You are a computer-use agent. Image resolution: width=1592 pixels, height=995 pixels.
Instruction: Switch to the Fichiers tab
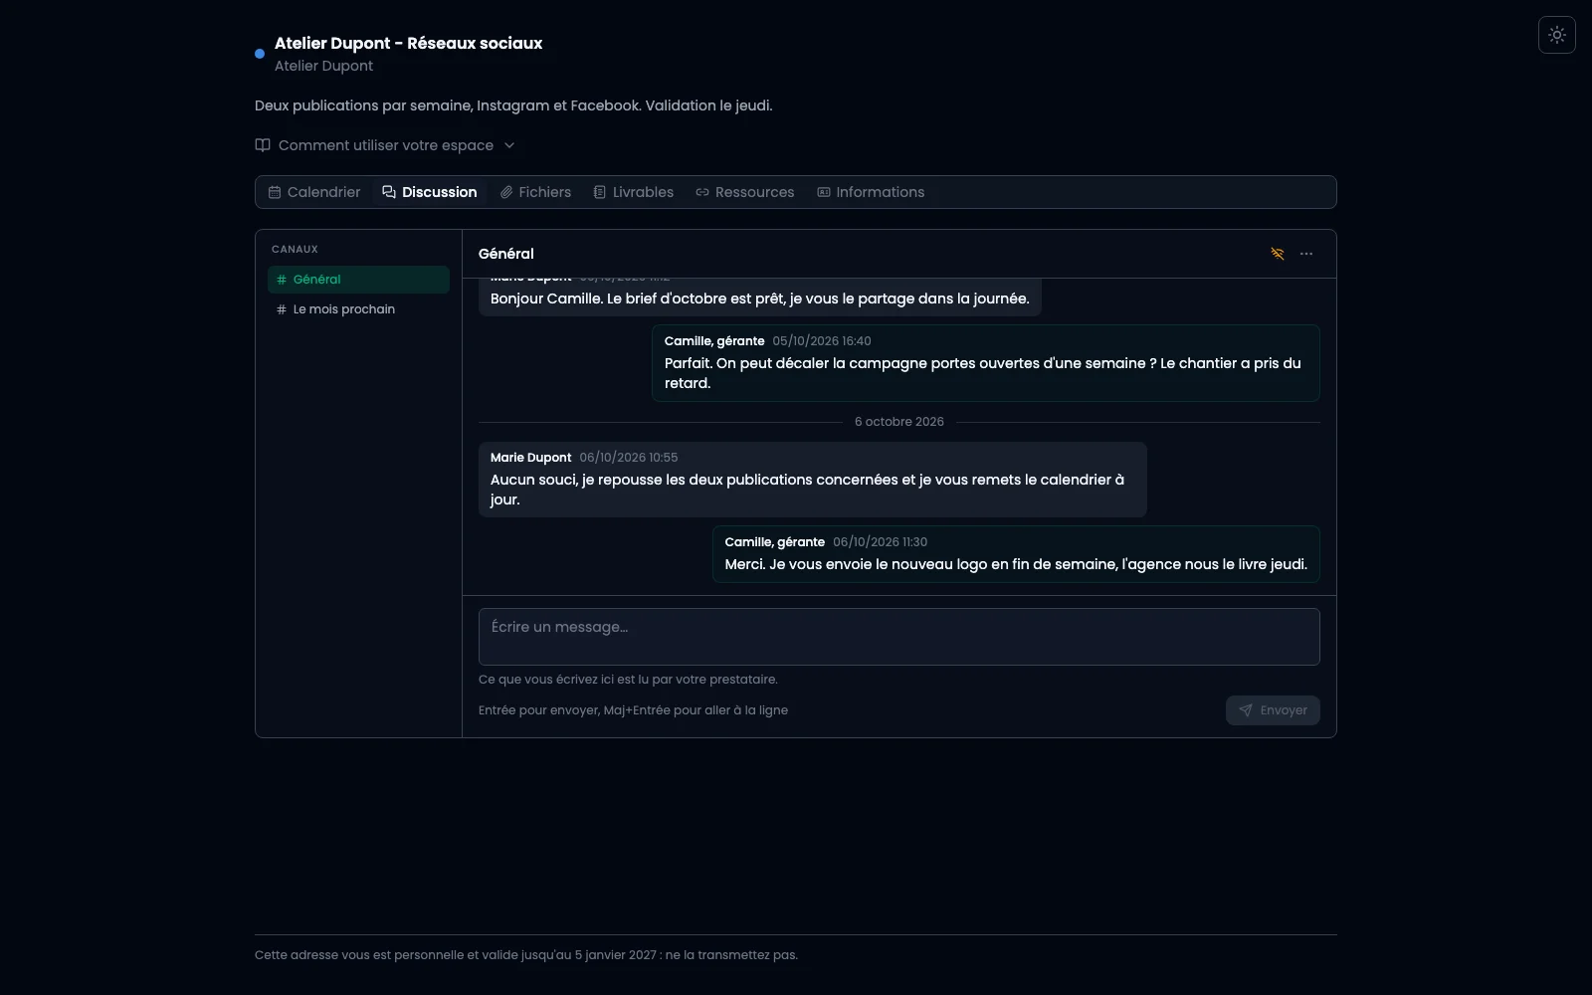point(535,192)
